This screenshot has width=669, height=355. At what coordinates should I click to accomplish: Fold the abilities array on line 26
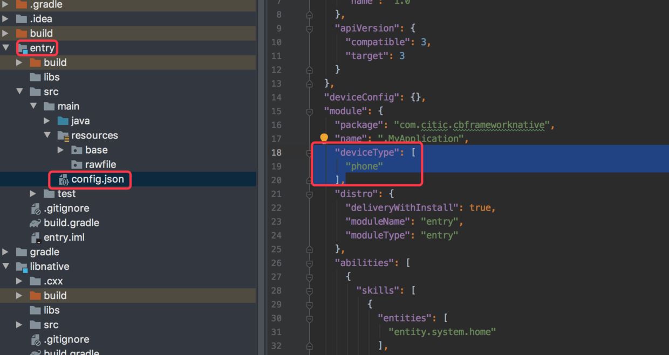tap(309, 263)
